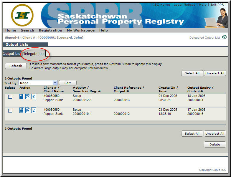Viewport: 231px width, 177px height.
Task: Click the lower Select All button
Action: pyautogui.click(x=192, y=134)
